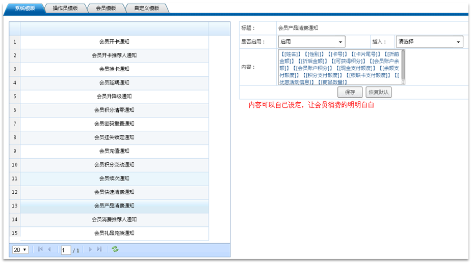The width and height of the screenshot is (472, 264).
Task: Click the content text area scrollbar
Action: click(403, 66)
